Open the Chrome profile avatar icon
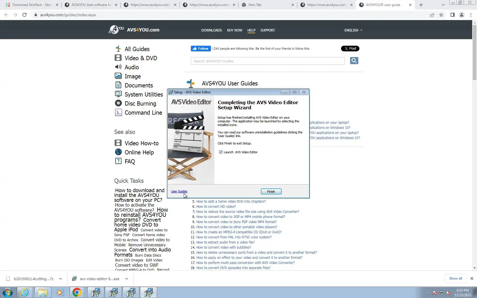Screen dimensions: 477x298 (462, 15)
